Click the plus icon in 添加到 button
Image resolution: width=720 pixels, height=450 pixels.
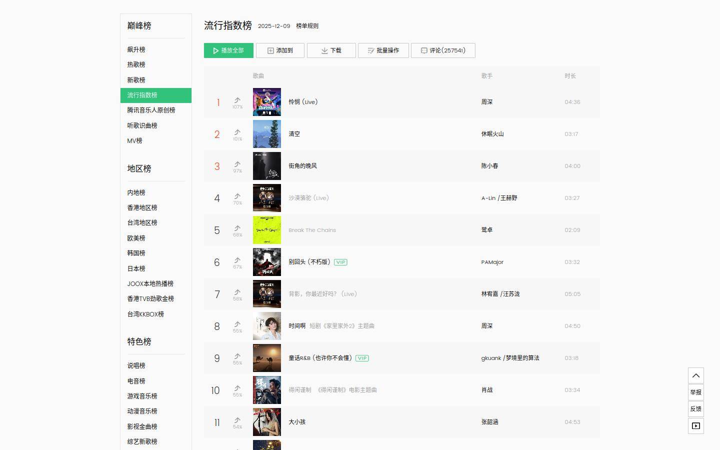click(x=270, y=50)
